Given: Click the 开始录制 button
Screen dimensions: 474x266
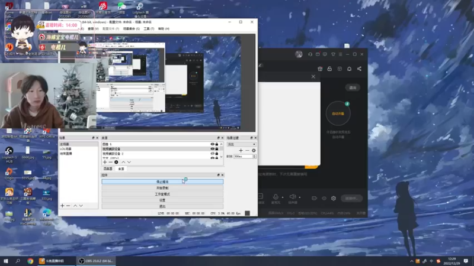Looking at the screenshot, I should (x=162, y=188).
